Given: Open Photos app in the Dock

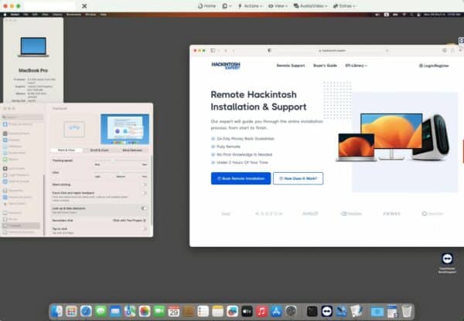Looking at the screenshot, I should pos(145,311).
